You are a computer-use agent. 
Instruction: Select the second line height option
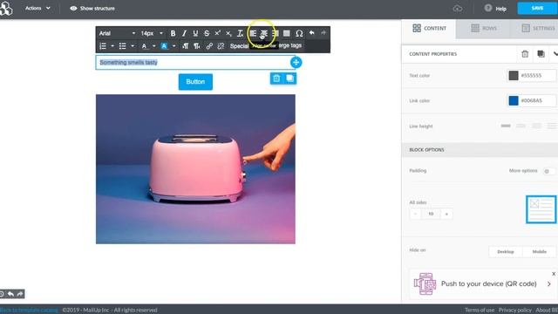521,126
